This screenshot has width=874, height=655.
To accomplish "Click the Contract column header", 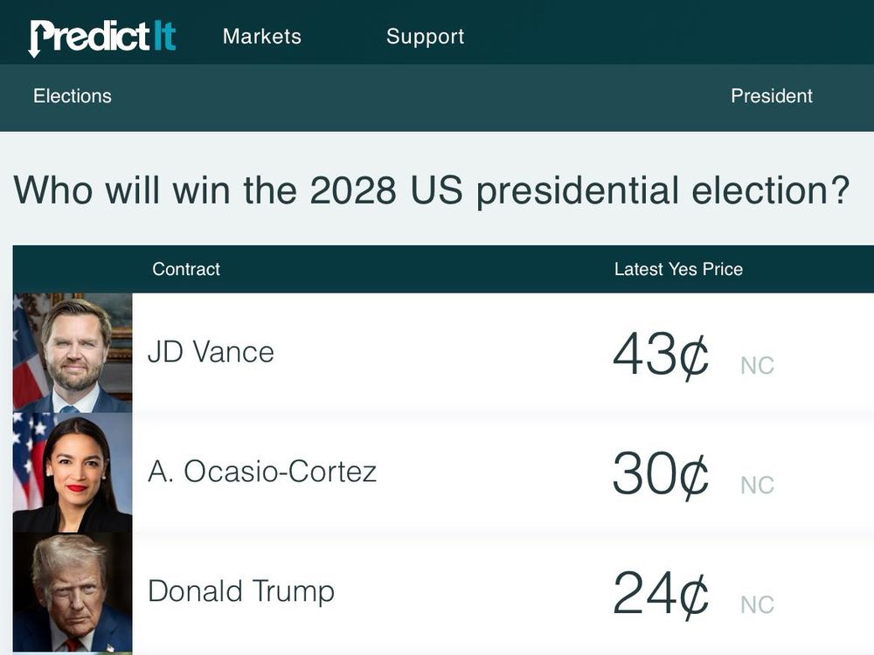I will click(185, 269).
